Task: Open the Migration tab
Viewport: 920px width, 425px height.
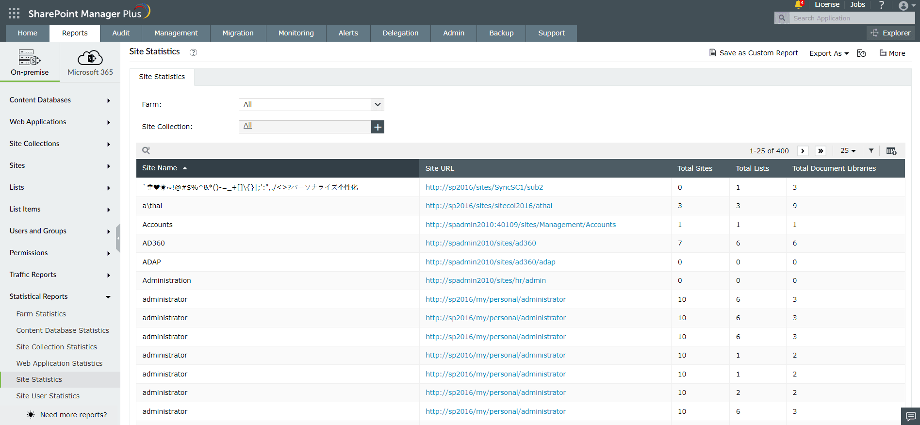Action: click(x=238, y=33)
